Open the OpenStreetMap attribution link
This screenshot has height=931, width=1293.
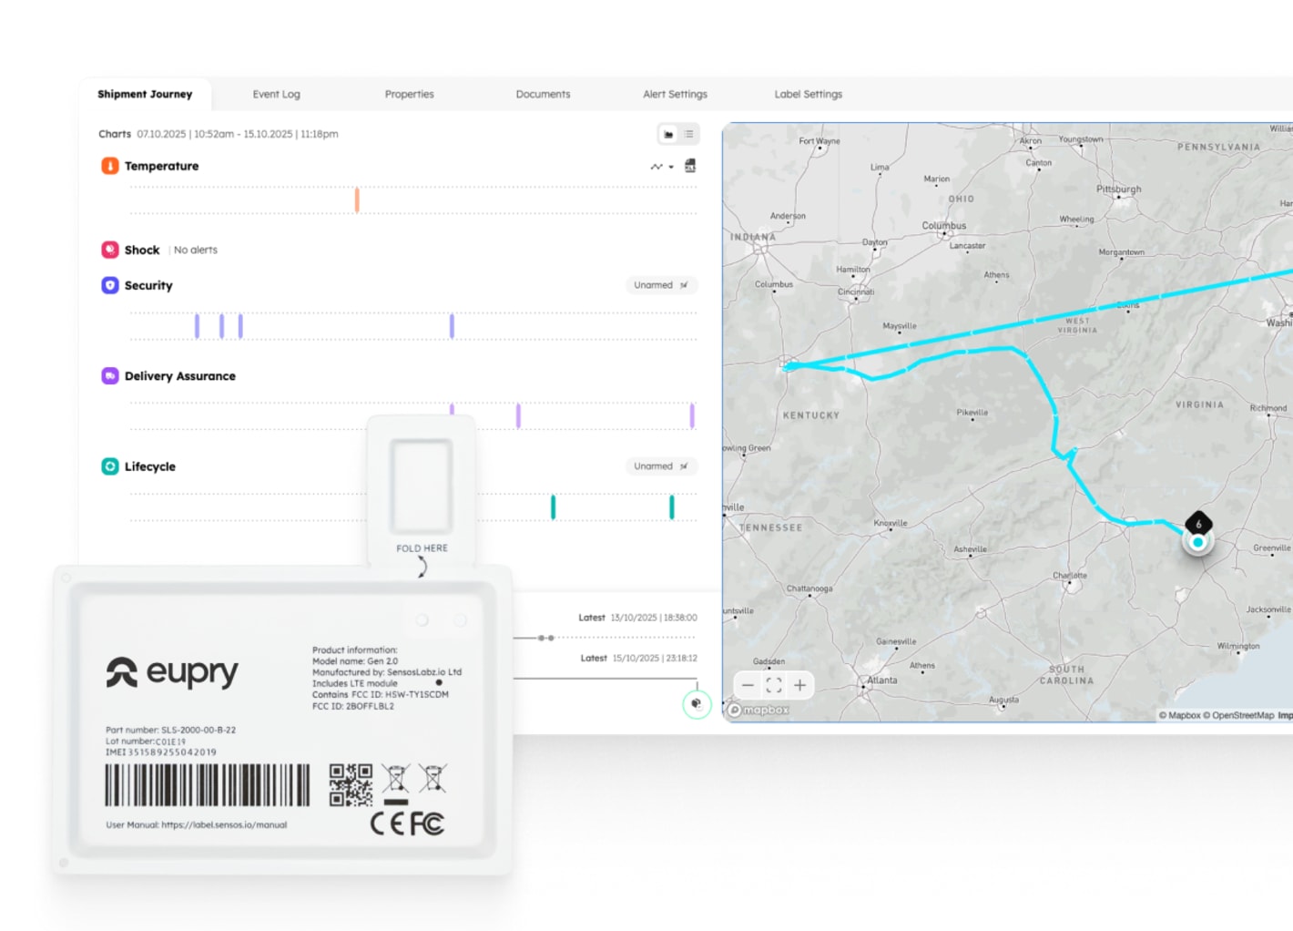tap(1238, 715)
